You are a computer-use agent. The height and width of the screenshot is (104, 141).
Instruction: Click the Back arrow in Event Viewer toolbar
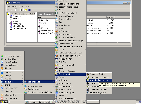tap(8, 10)
